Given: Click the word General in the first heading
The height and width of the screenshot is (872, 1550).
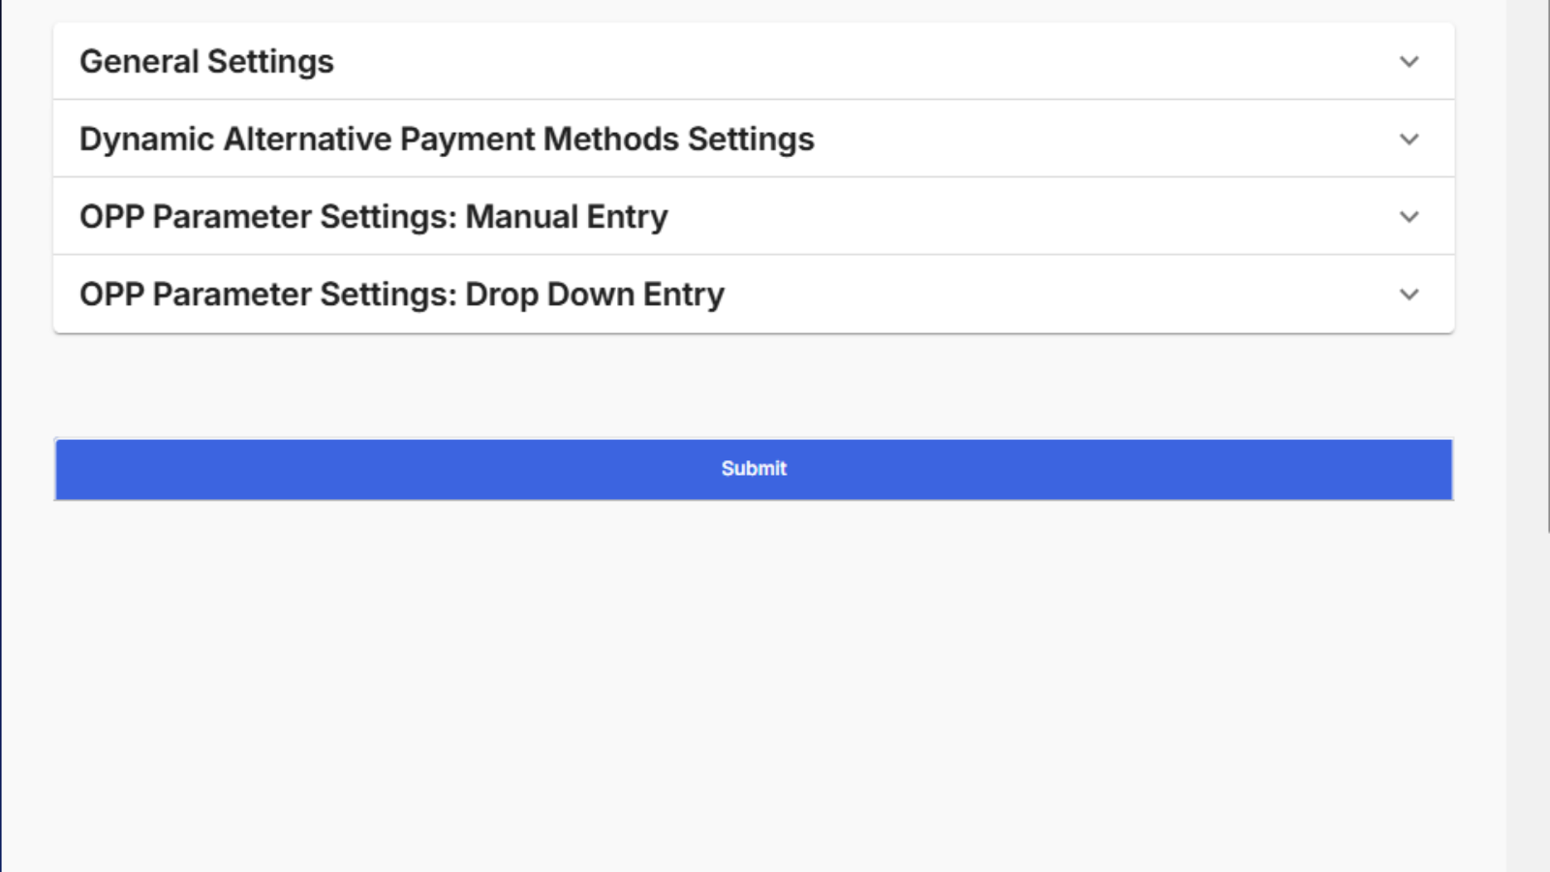Looking at the screenshot, I should [x=139, y=62].
